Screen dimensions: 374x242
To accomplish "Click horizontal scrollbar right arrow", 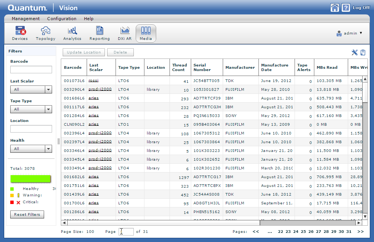I will pos(359,223).
